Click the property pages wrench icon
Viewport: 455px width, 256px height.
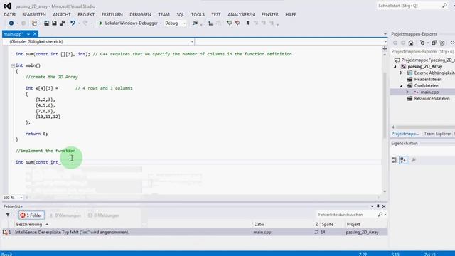(414, 160)
